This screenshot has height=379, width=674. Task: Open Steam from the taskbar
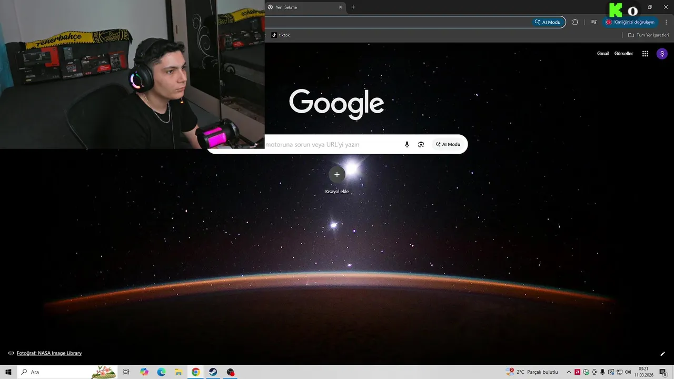click(213, 372)
